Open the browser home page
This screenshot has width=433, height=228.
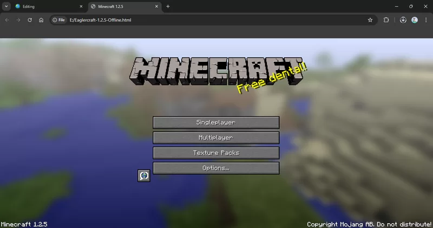[41, 20]
